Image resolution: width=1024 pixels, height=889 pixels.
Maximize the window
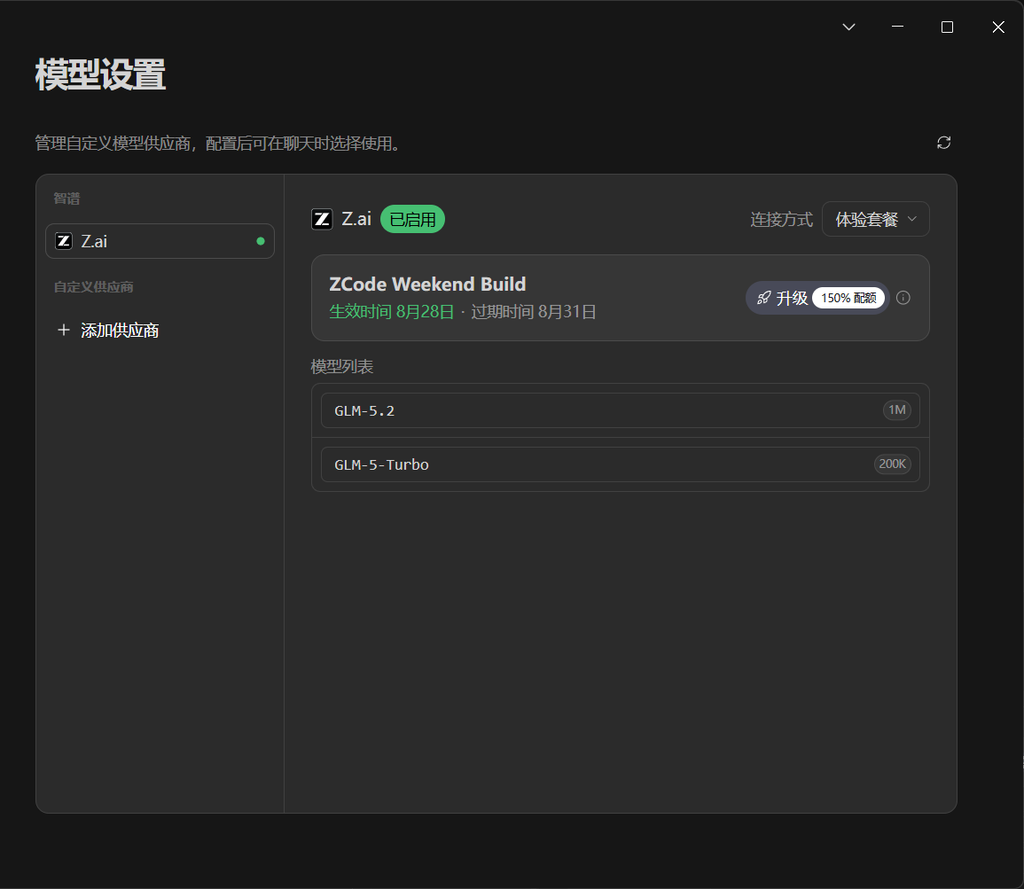(x=947, y=27)
